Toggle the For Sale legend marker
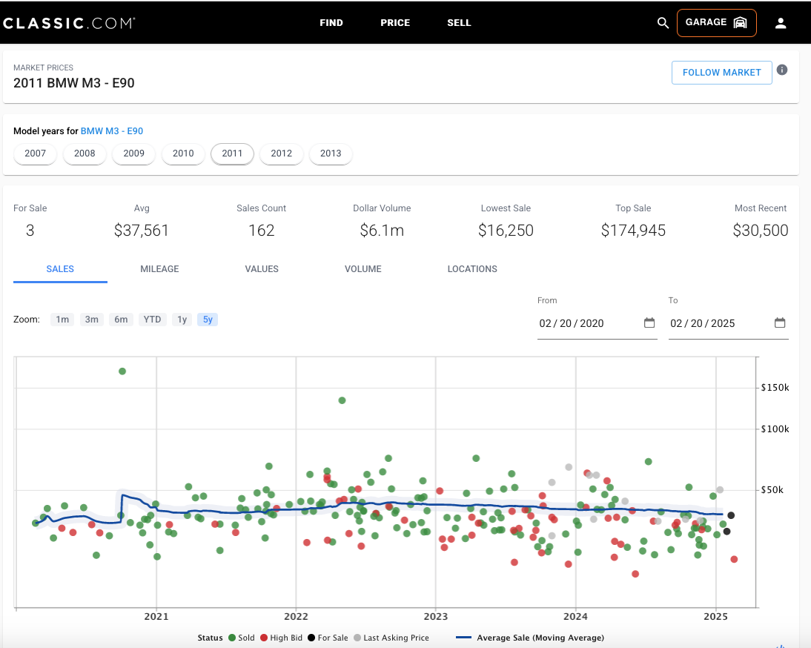The width and height of the screenshot is (811, 648). click(311, 638)
